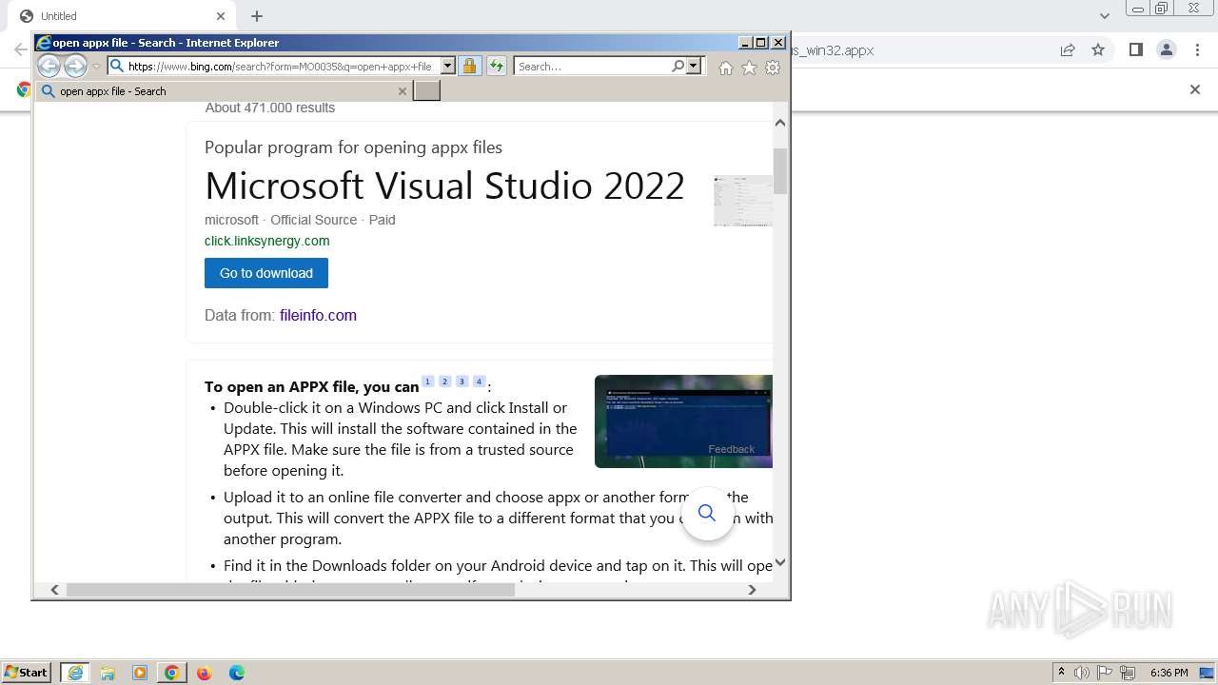Switch to Chrome from taskbar
The height and width of the screenshot is (685, 1218).
(x=171, y=673)
